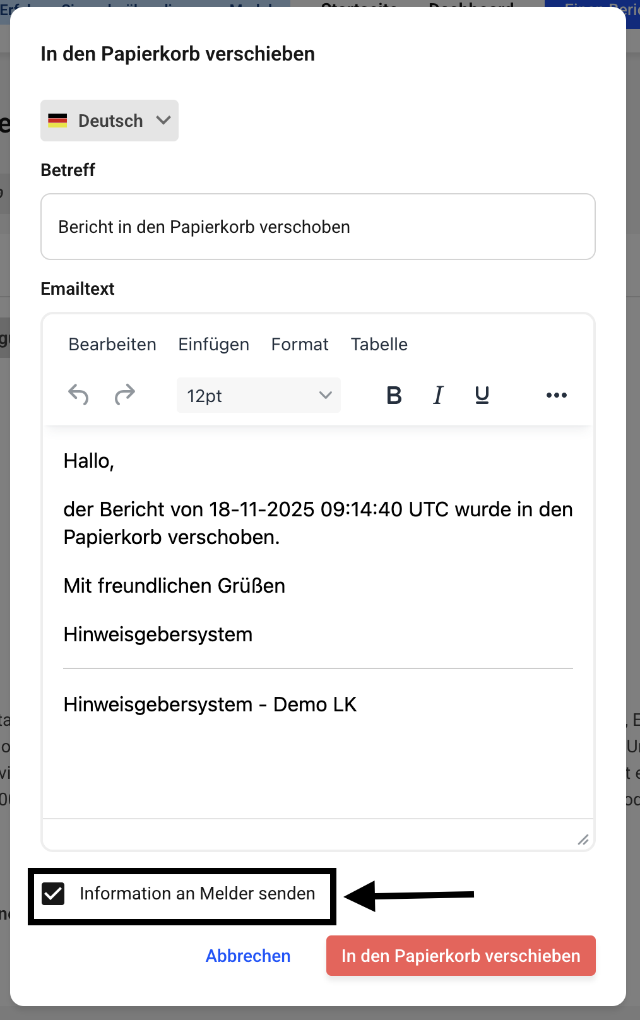Uncheck 'Information an Melder senden' checkbox
The height and width of the screenshot is (1020, 640).
tap(53, 894)
